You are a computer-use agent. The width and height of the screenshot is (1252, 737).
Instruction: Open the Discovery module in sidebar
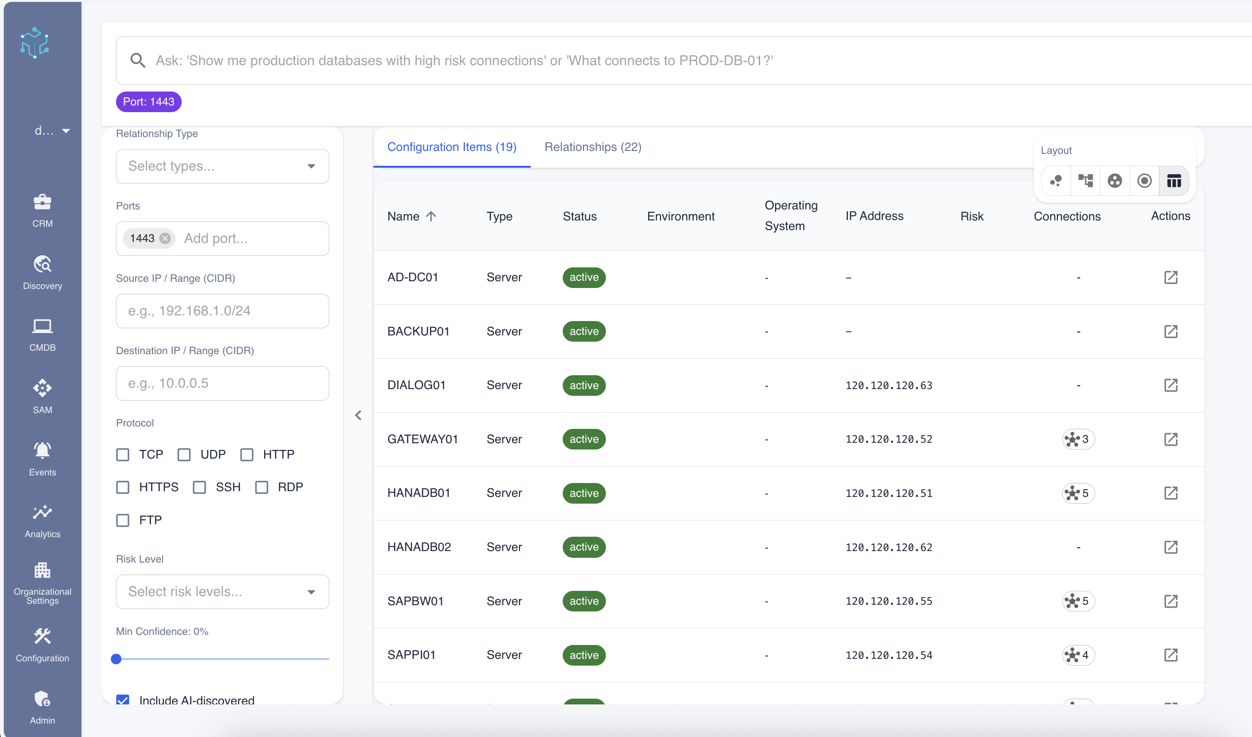coord(42,265)
